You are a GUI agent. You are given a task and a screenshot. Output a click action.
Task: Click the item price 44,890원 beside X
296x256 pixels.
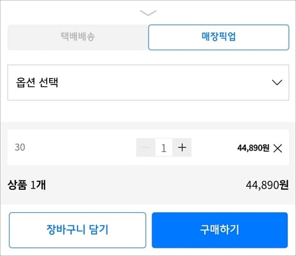(x=253, y=148)
